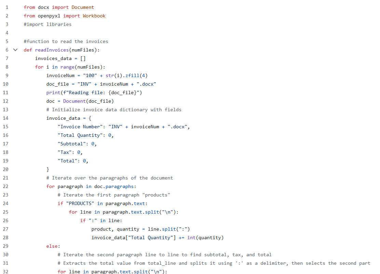Click '# Iterate over the paragraphs' comment
This screenshot has width=380, height=274.
point(110,178)
